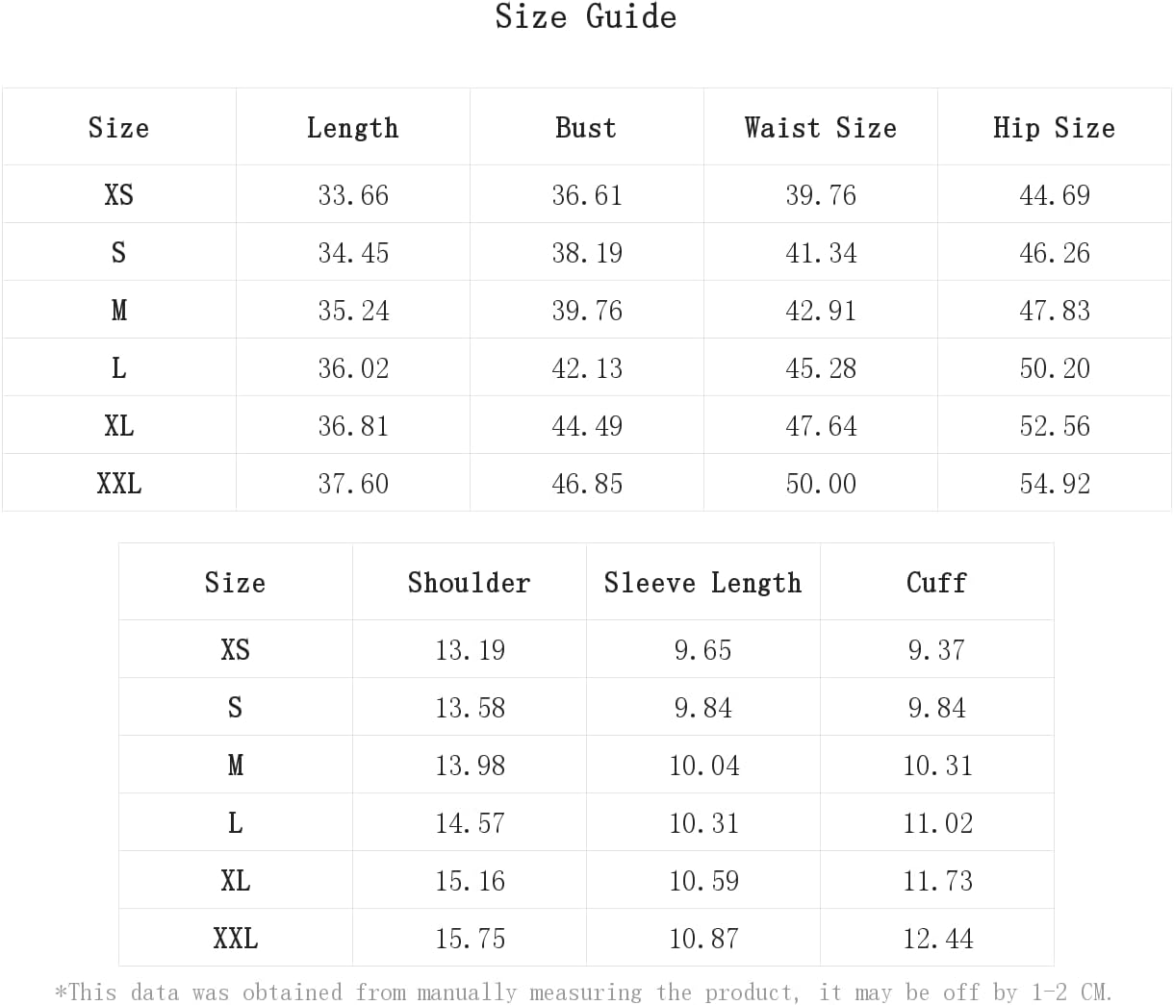This screenshot has width=1174, height=1005.
Task: Select XS row in top table
Action: click(586, 194)
